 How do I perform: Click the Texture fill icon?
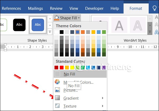click(x=57, y=106)
